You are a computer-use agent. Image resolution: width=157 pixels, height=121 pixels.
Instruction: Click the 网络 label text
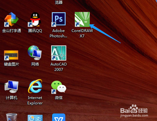click(x=35, y=64)
